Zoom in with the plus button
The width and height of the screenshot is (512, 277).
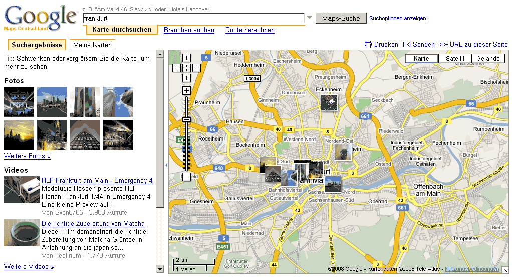click(x=186, y=91)
